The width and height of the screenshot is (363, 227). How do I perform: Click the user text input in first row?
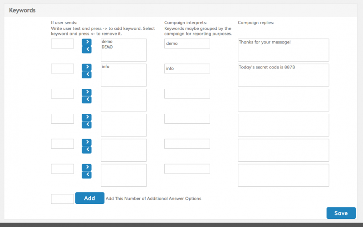(x=62, y=43)
